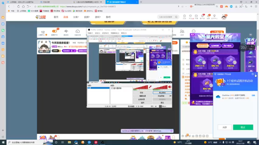259x145 pixels.
Task: Open the user avatar in Douyu header
Action: pyautogui.click(x=224, y=17)
